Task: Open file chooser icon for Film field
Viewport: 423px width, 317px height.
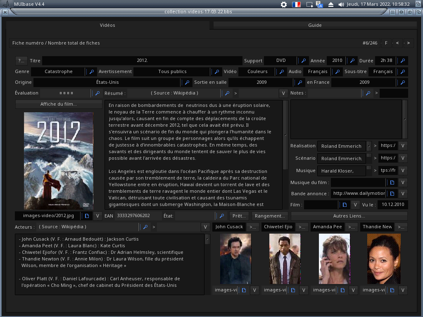Action: [x=345, y=205]
